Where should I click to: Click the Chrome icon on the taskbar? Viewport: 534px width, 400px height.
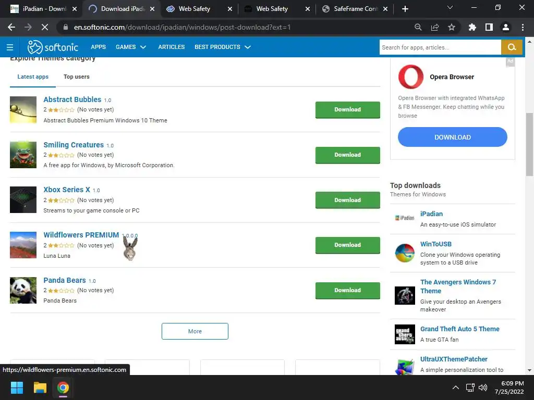(63, 387)
